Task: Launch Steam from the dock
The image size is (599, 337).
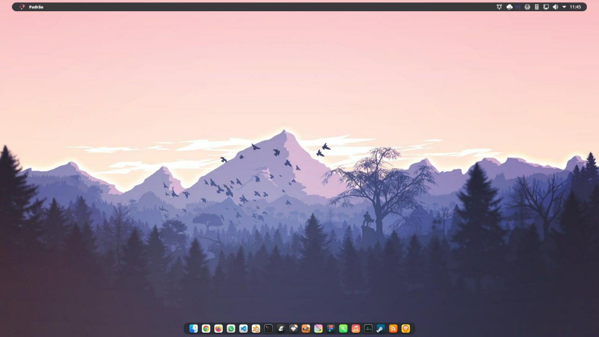Action: pyautogui.click(x=380, y=329)
